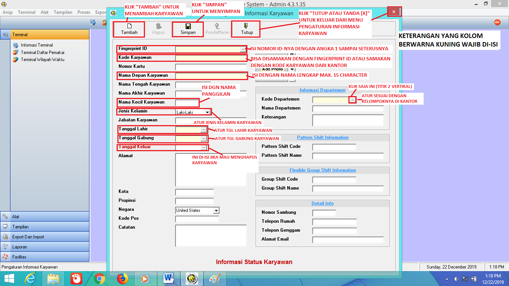Launch Internet Explorer from taskbar
509x286 pixels.
point(31,278)
